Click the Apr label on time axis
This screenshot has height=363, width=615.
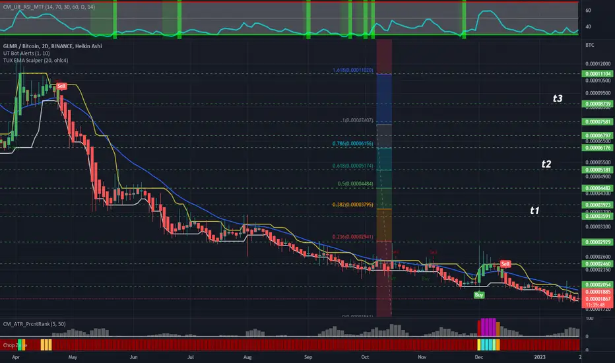tap(16, 357)
